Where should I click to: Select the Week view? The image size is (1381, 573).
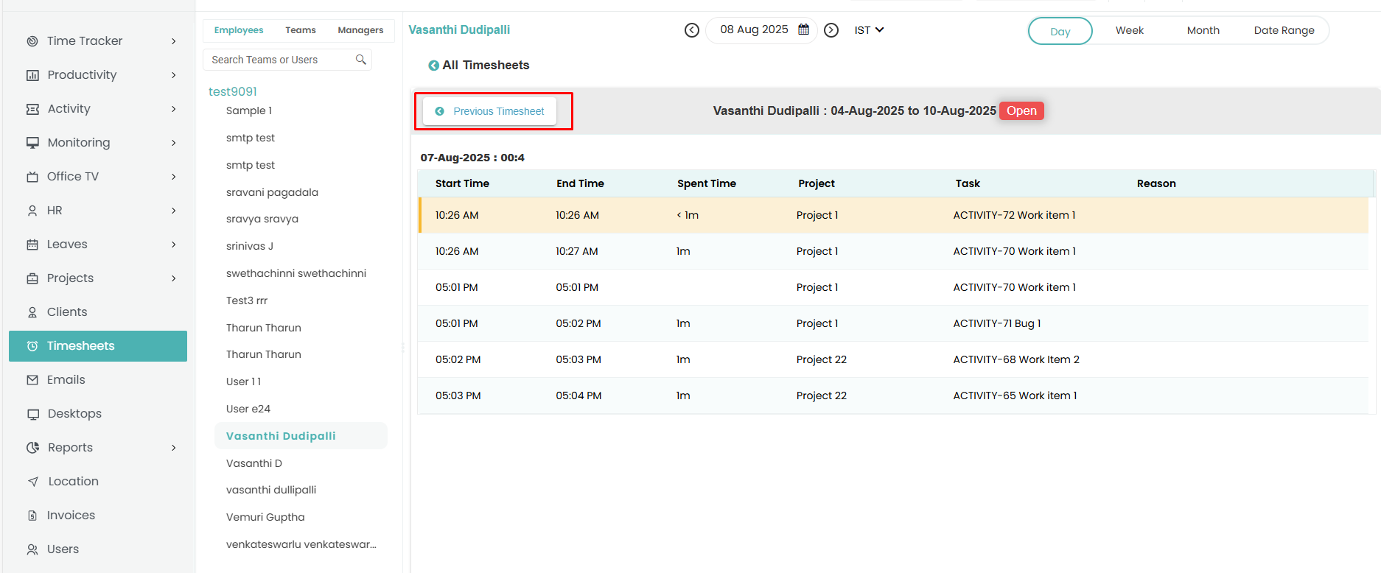pos(1130,30)
